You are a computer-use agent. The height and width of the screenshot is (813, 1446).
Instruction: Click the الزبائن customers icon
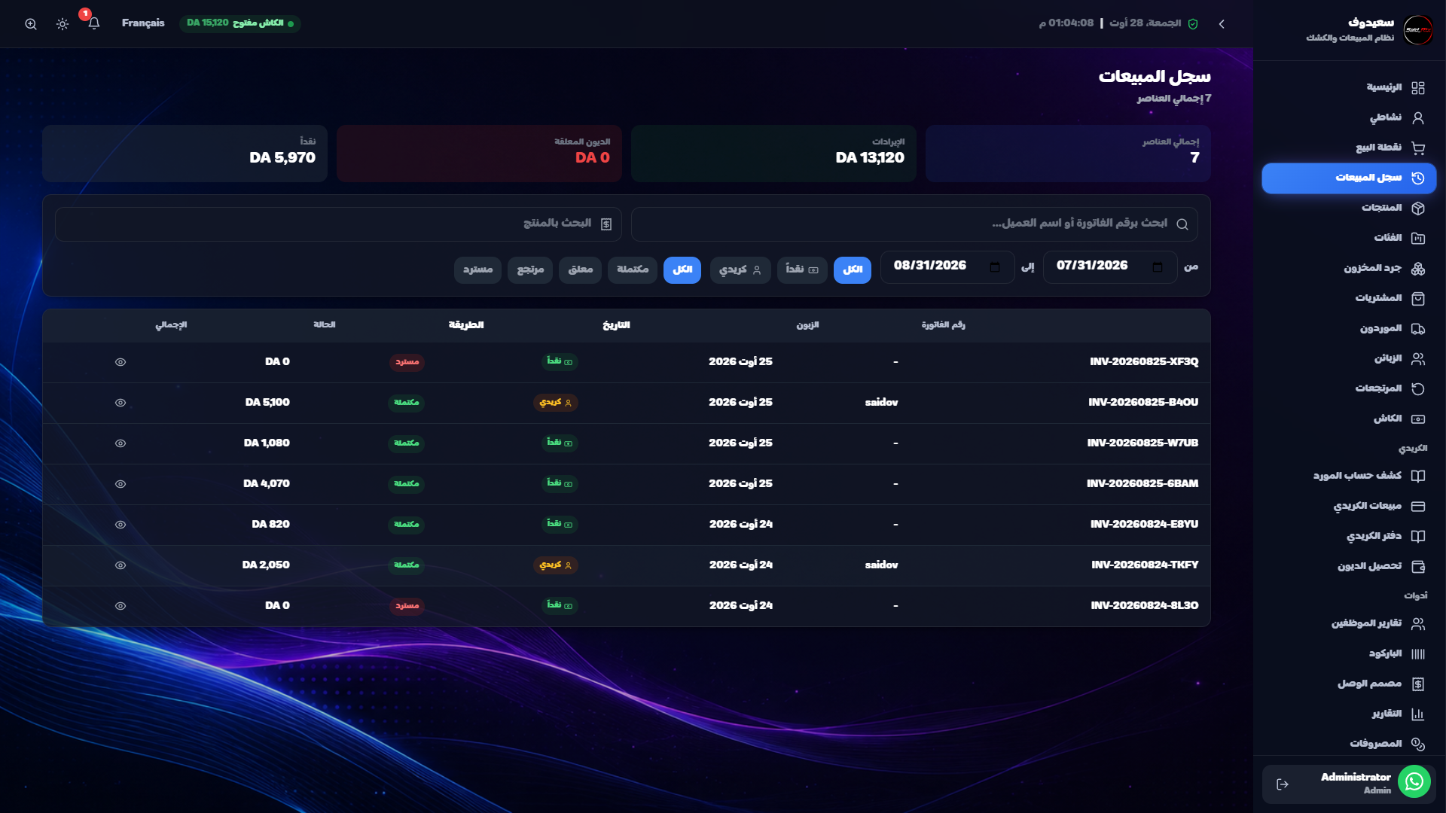click(x=1418, y=359)
